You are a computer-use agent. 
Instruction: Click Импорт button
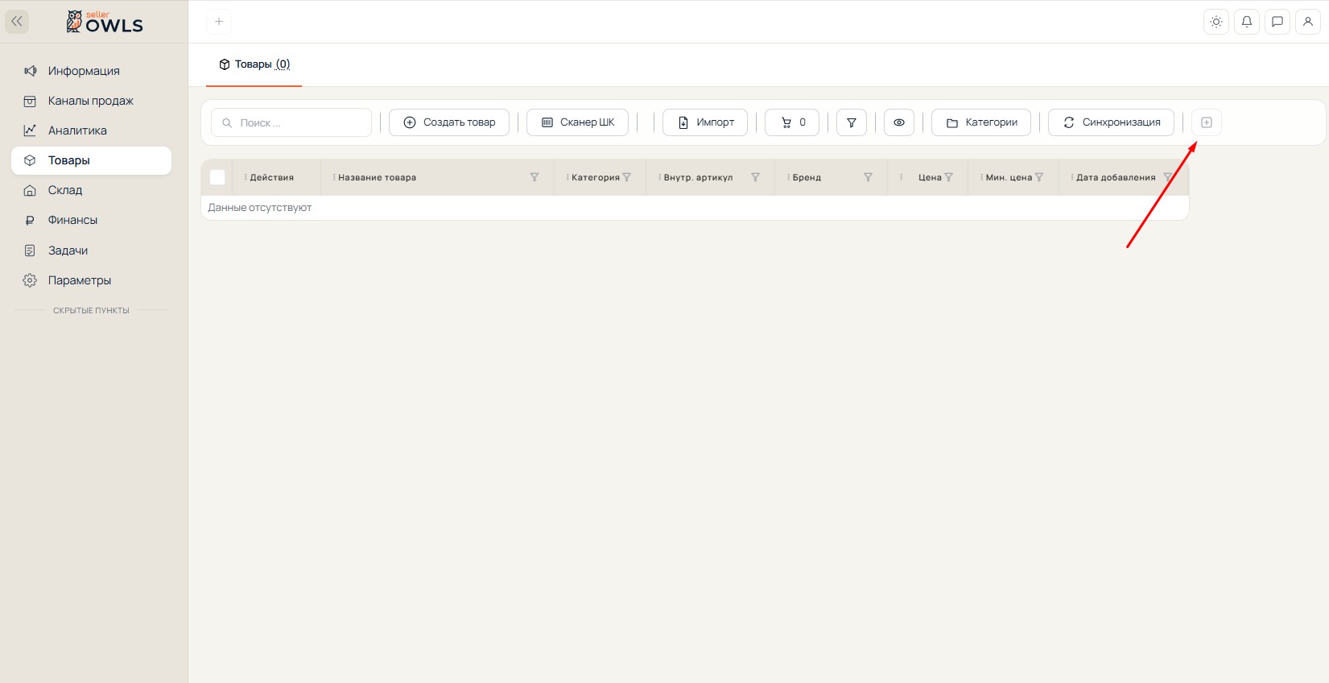(x=705, y=122)
